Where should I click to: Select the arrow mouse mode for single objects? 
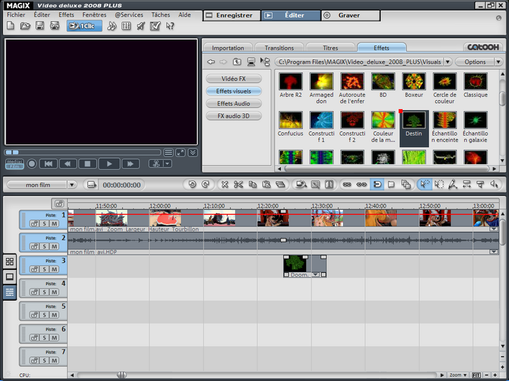424,184
